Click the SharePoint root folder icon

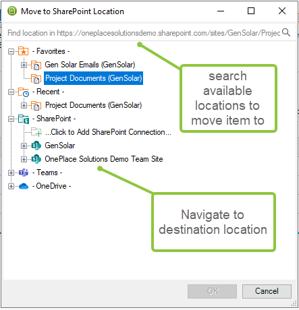[x=24, y=119]
